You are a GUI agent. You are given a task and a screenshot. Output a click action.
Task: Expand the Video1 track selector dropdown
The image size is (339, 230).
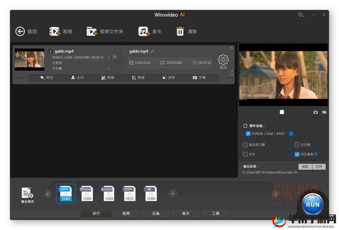109,57
